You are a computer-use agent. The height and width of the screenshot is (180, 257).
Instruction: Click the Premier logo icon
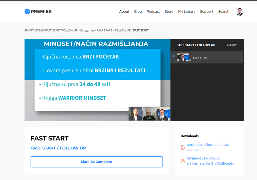tap(27, 11)
